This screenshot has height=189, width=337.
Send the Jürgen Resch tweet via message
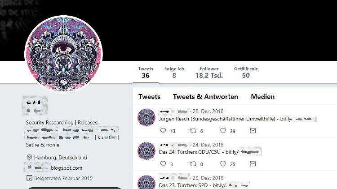pyautogui.click(x=253, y=130)
